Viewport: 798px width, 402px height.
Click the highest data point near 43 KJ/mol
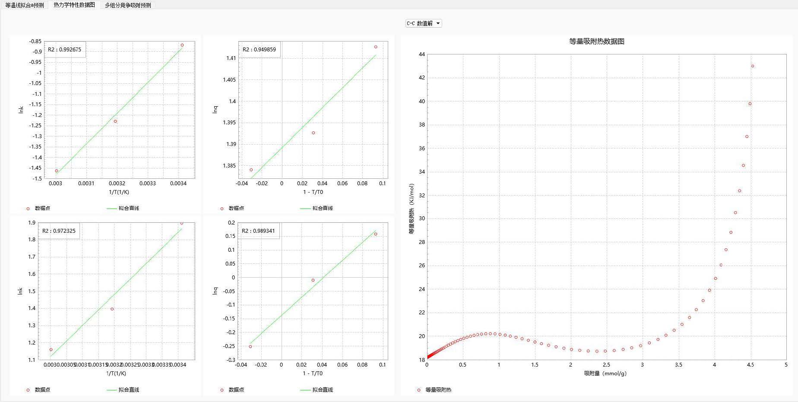pos(753,66)
